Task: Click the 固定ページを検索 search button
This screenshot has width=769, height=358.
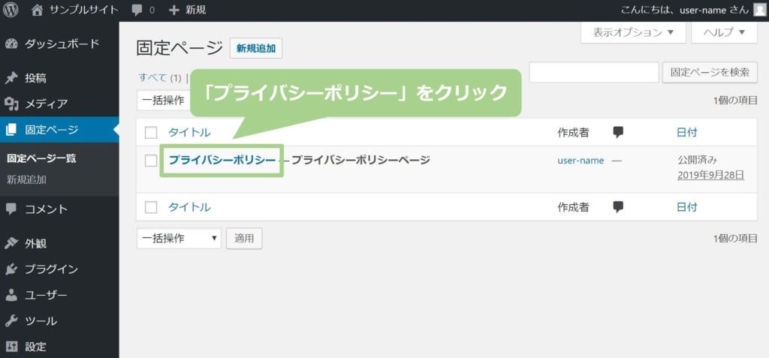Action: point(709,72)
